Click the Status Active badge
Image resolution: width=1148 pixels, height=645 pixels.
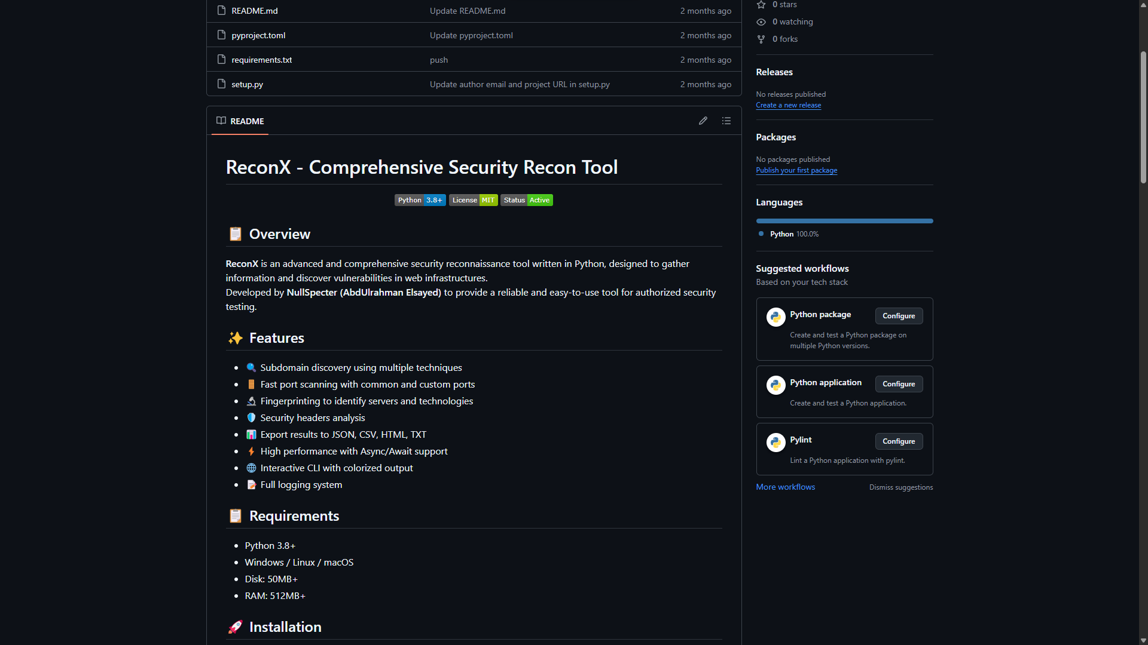click(x=526, y=200)
